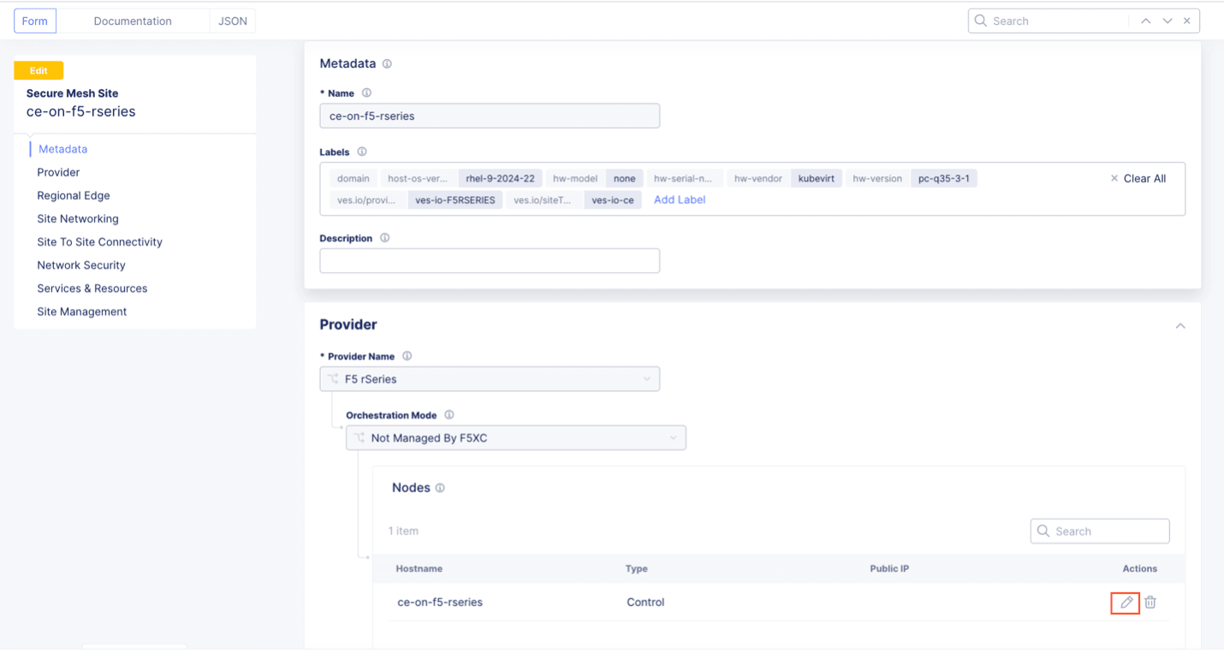Click the hw-version label key
1224x653 pixels.
877,179
